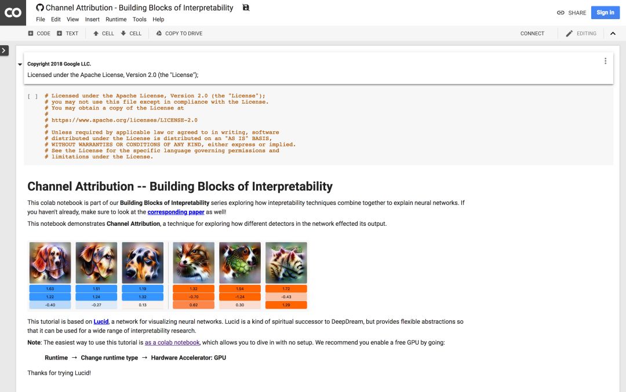This screenshot has height=392, width=626.
Task: Open the corresponding paper link
Action: coord(176,212)
